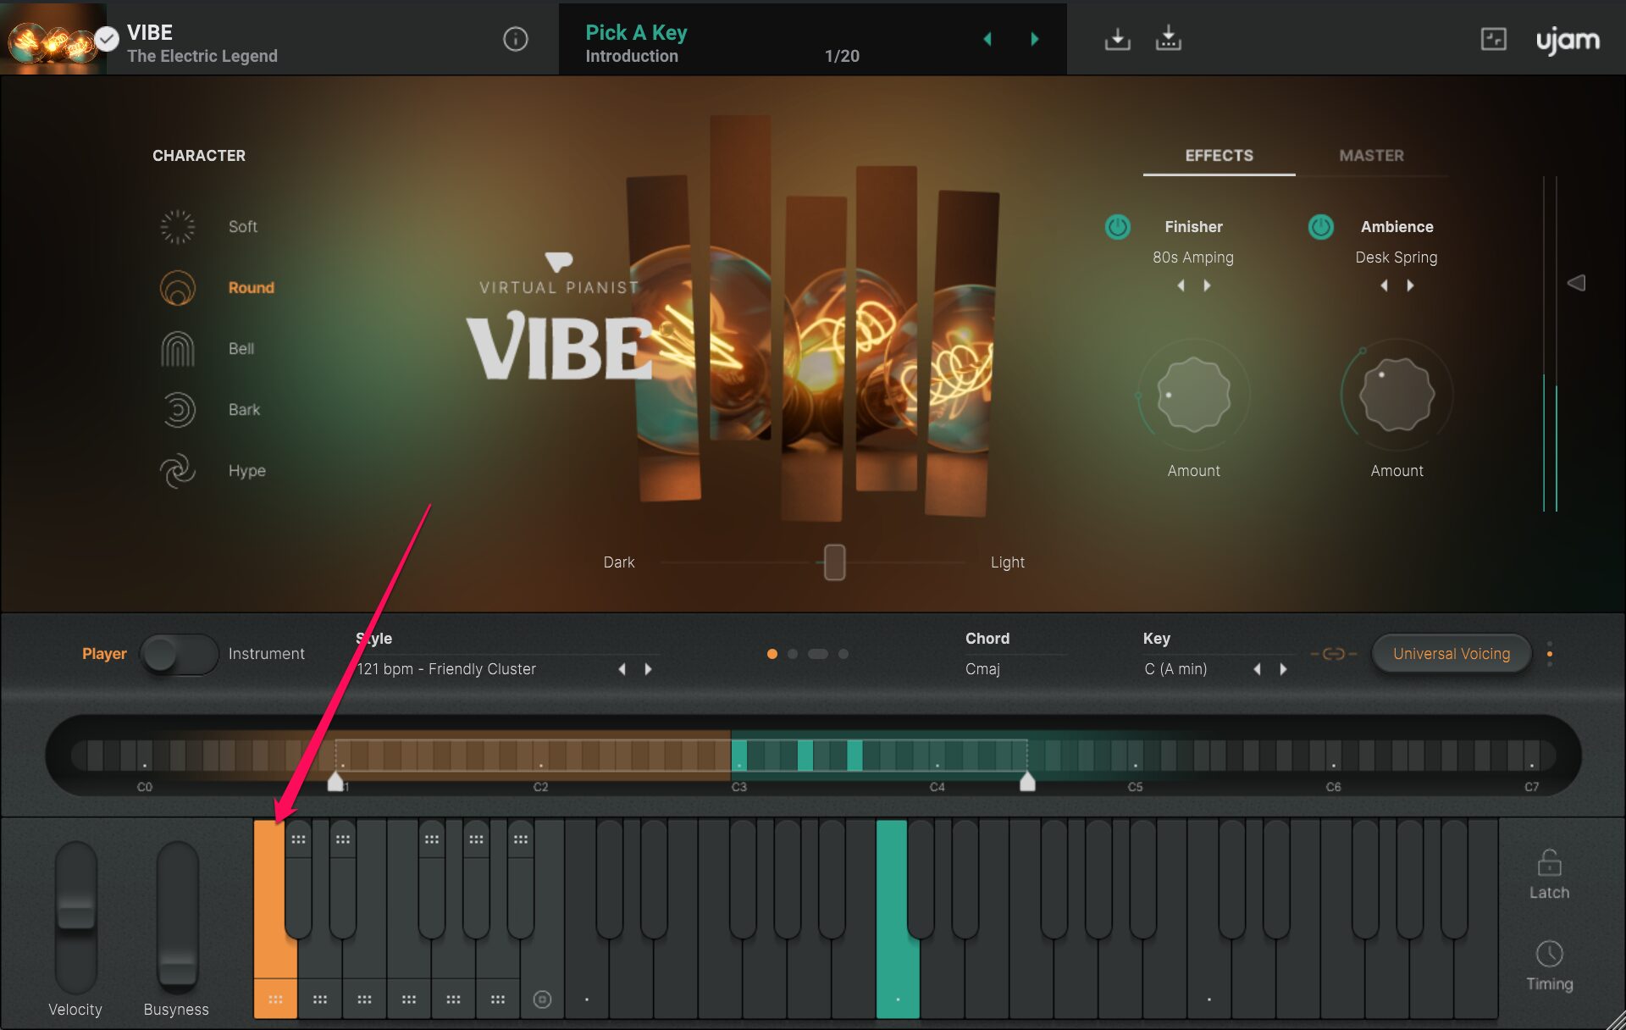
Task: Select next Key with right arrow
Action: [1283, 669]
